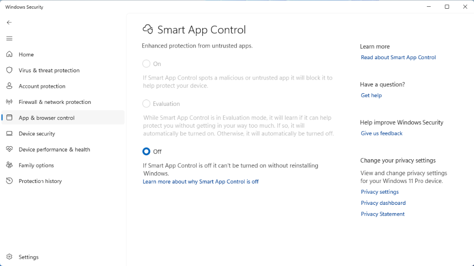Image resolution: width=474 pixels, height=266 pixels.
Task: Go back using the back arrow
Action: point(9,22)
